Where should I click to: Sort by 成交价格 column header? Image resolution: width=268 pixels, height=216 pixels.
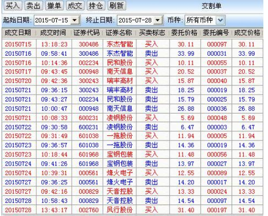tap(247, 33)
